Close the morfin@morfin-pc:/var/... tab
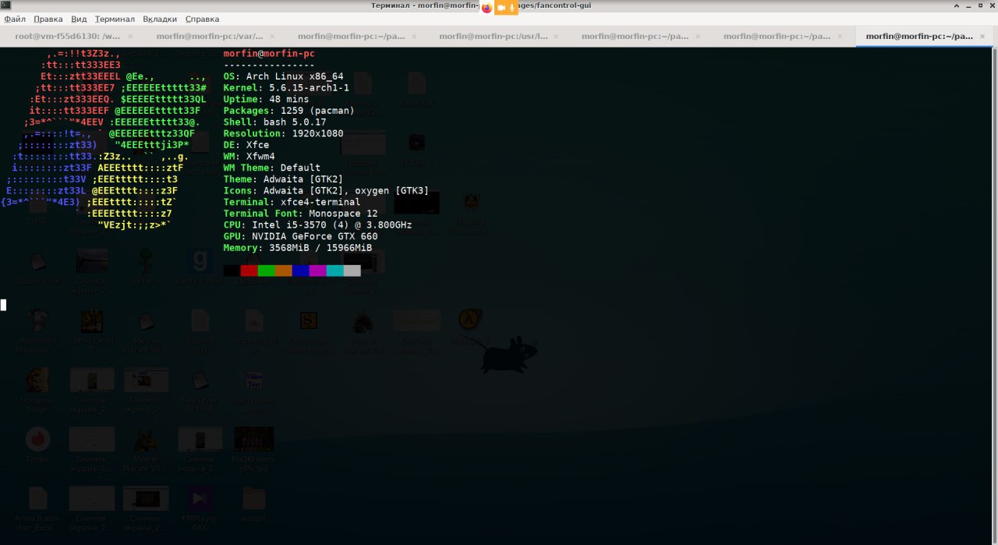The height and width of the screenshot is (545, 998). click(x=273, y=36)
